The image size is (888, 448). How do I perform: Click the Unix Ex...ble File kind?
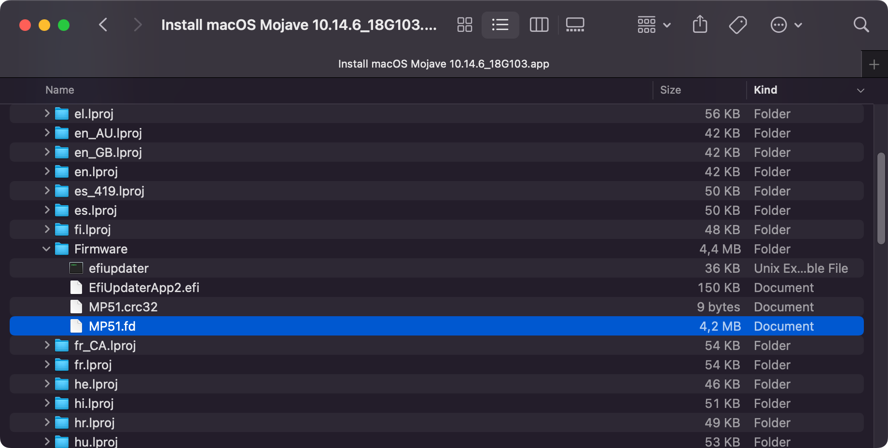(801, 268)
